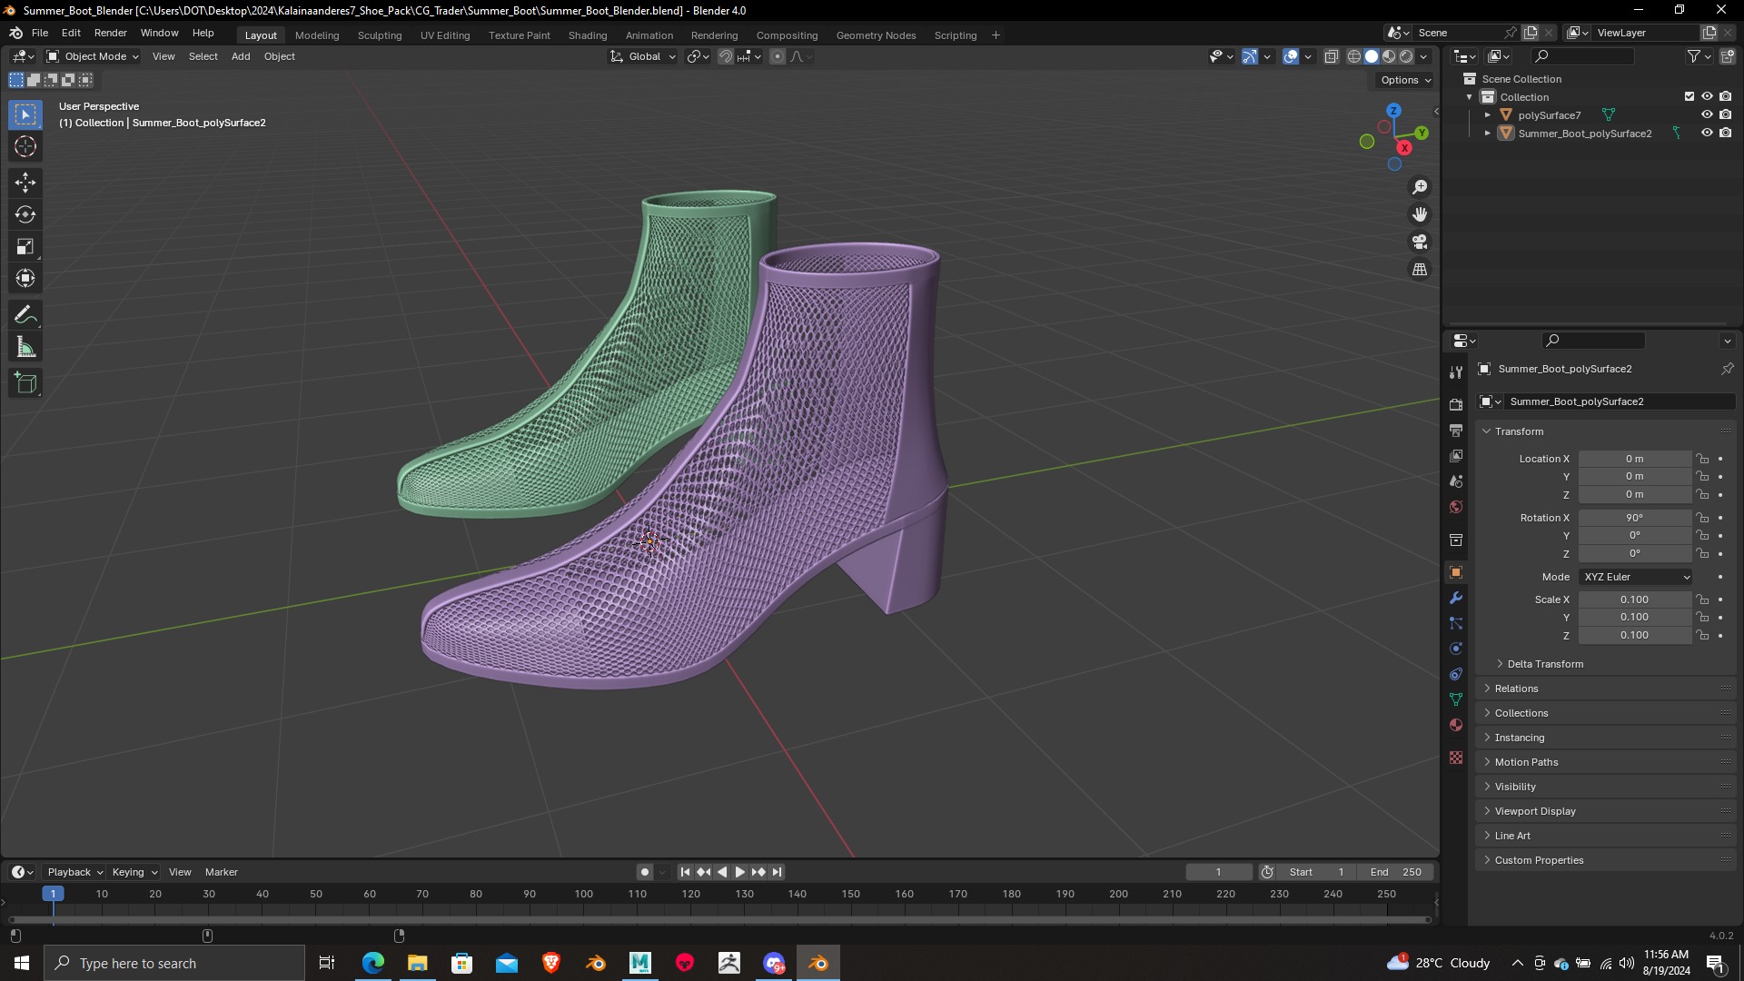Expand the Relations panel
The height and width of the screenshot is (981, 1744).
(1516, 689)
